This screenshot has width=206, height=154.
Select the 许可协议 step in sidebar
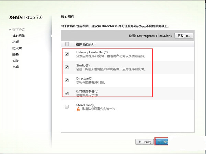click(x=19, y=29)
